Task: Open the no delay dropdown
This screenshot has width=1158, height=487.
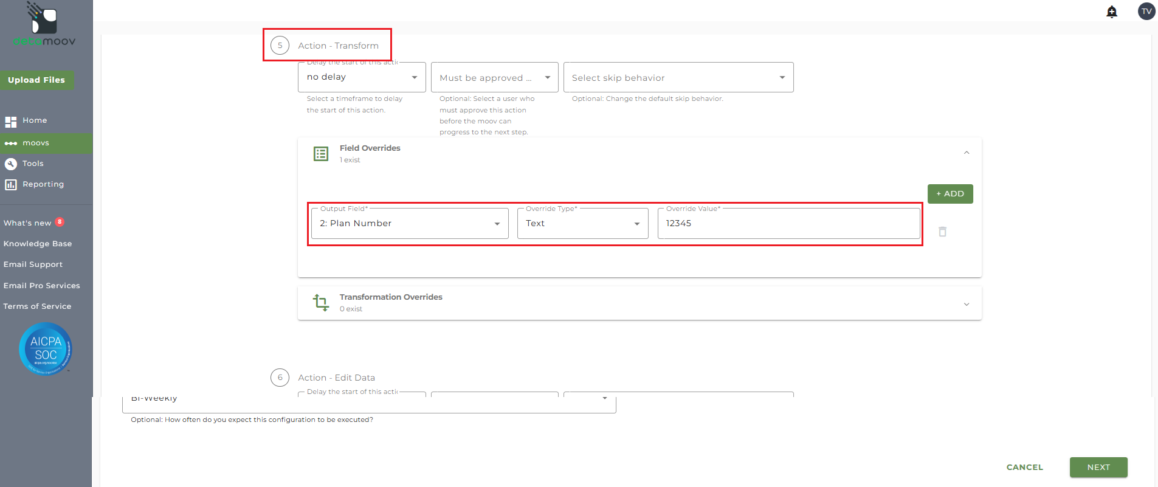Action: [362, 77]
